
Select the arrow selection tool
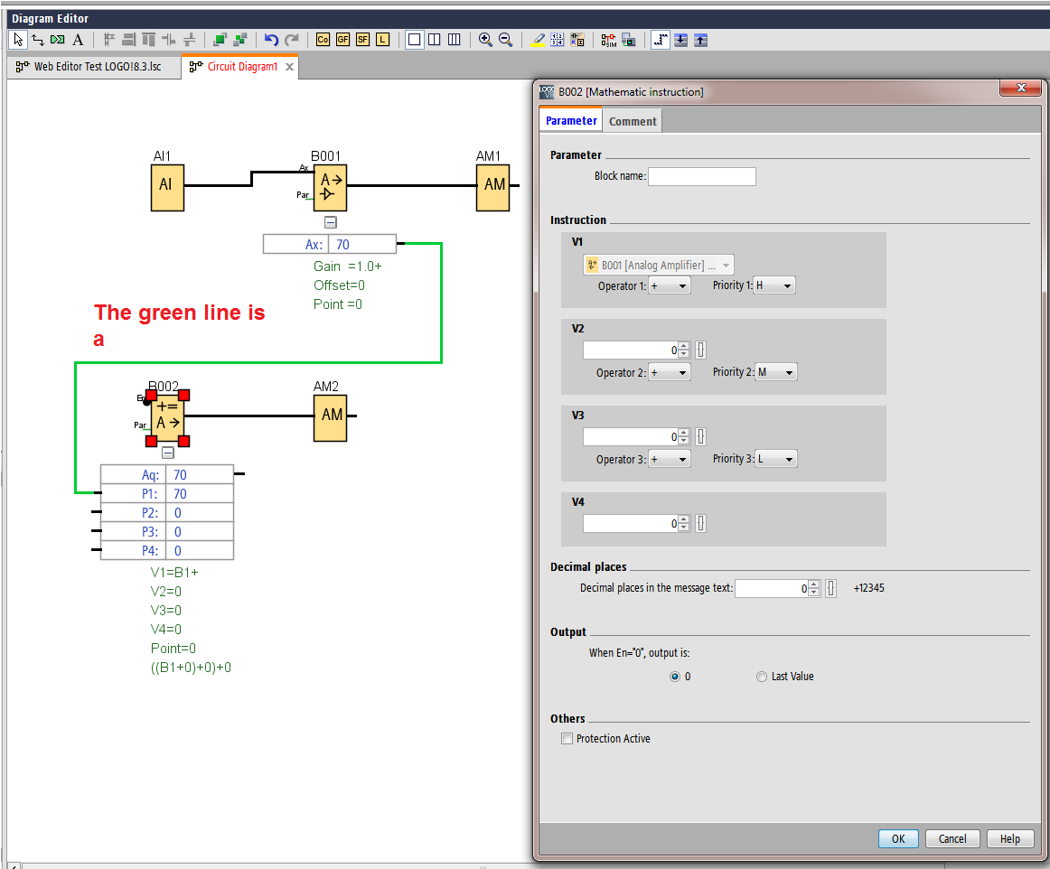17,40
